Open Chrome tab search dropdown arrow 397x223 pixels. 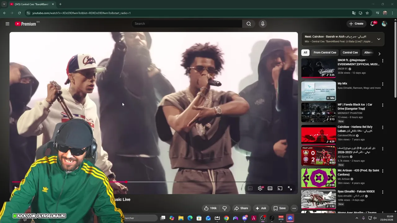click(x=4, y=4)
